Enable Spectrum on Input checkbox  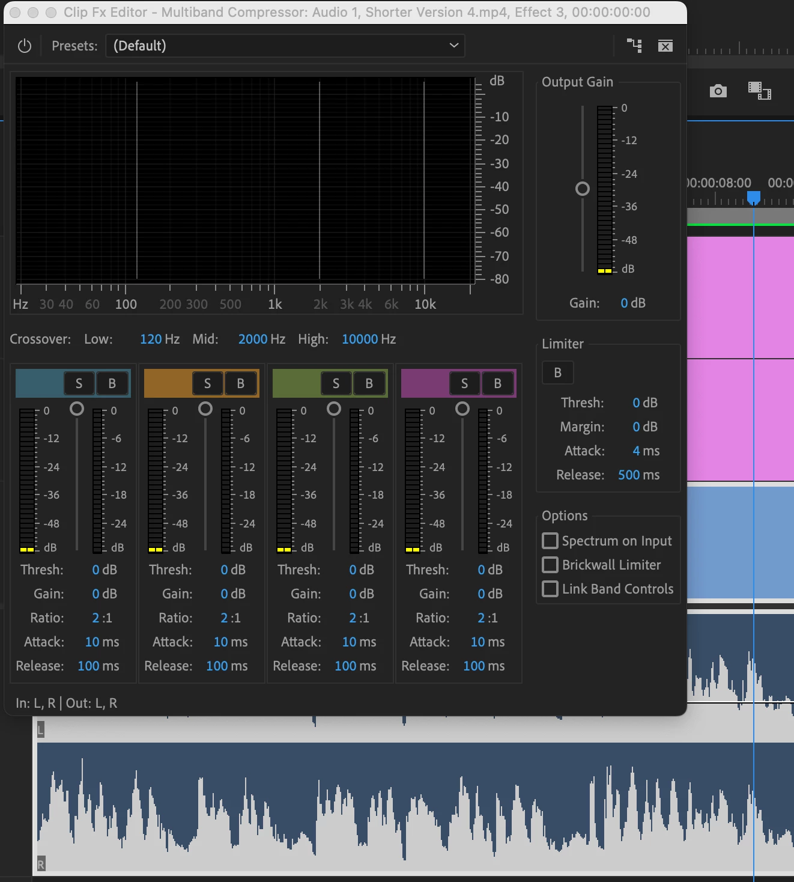click(x=550, y=541)
